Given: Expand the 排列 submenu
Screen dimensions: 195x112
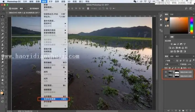Looking at the screenshot, I should 54,72.
